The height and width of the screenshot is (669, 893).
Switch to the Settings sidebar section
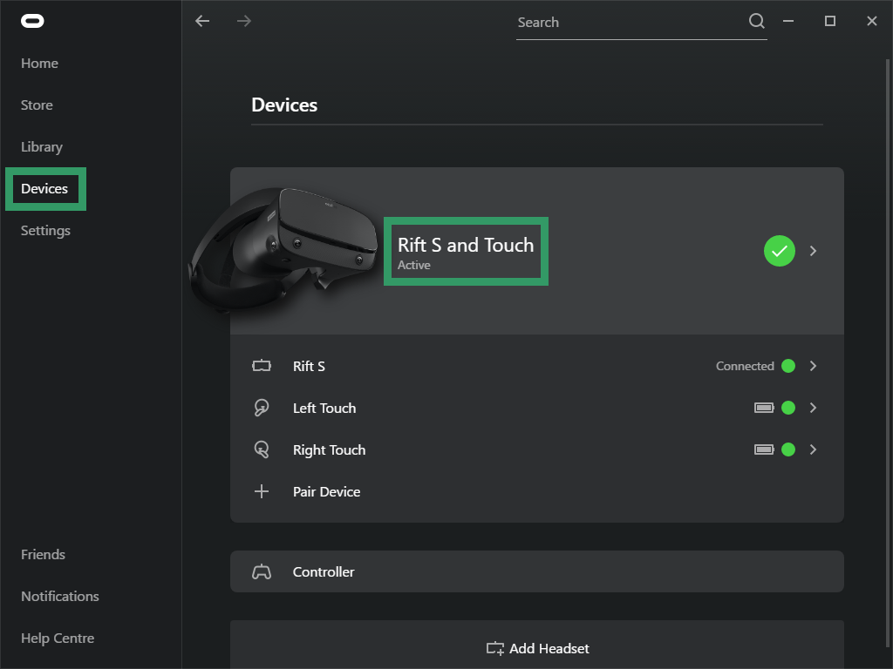coord(45,230)
